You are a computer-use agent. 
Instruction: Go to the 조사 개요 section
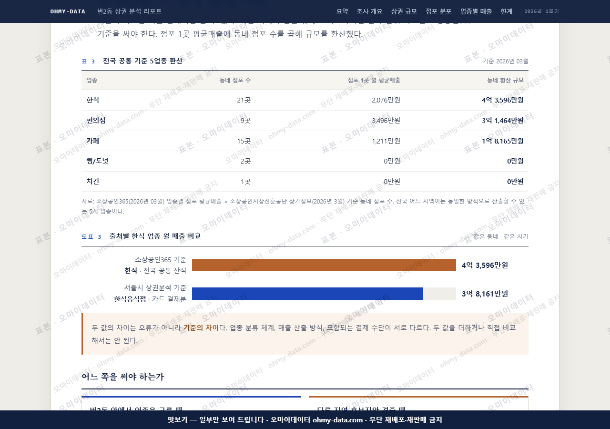[x=369, y=11]
